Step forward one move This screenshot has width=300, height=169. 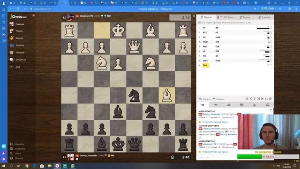(x=255, y=99)
